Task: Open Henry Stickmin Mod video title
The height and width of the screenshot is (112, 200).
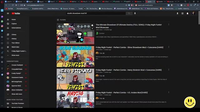Action: click(129, 70)
